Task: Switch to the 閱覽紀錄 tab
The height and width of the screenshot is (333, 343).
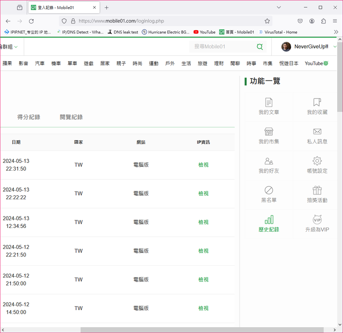Action: [x=71, y=117]
